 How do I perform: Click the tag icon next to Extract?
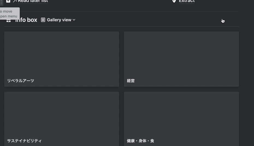tap(174, 1)
